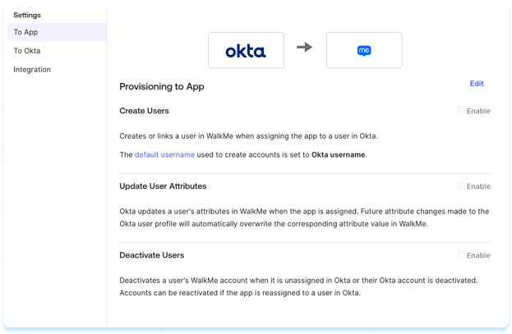Screen dimensions: 512x334
Task: Switch to the To Okta tab
Action: pos(27,51)
